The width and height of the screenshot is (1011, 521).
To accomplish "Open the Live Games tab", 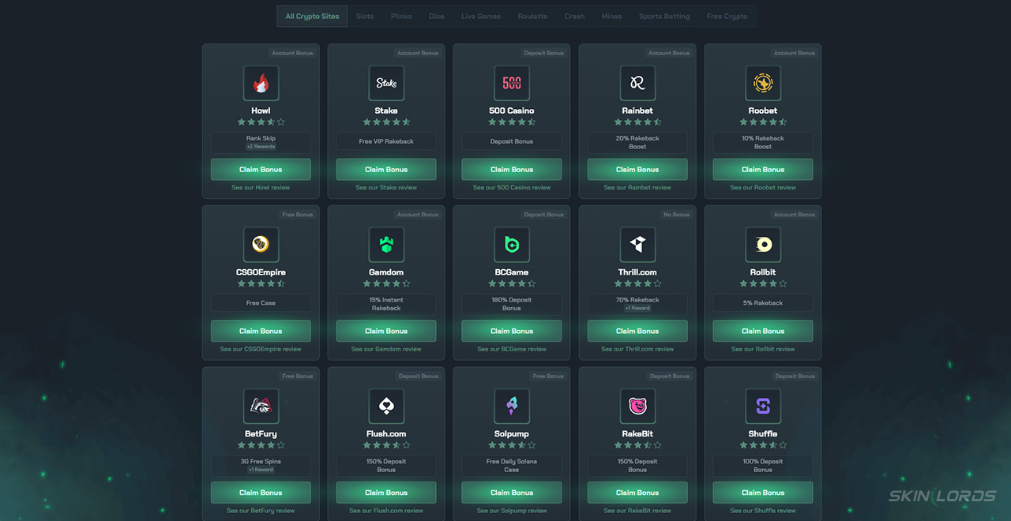I will [481, 16].
